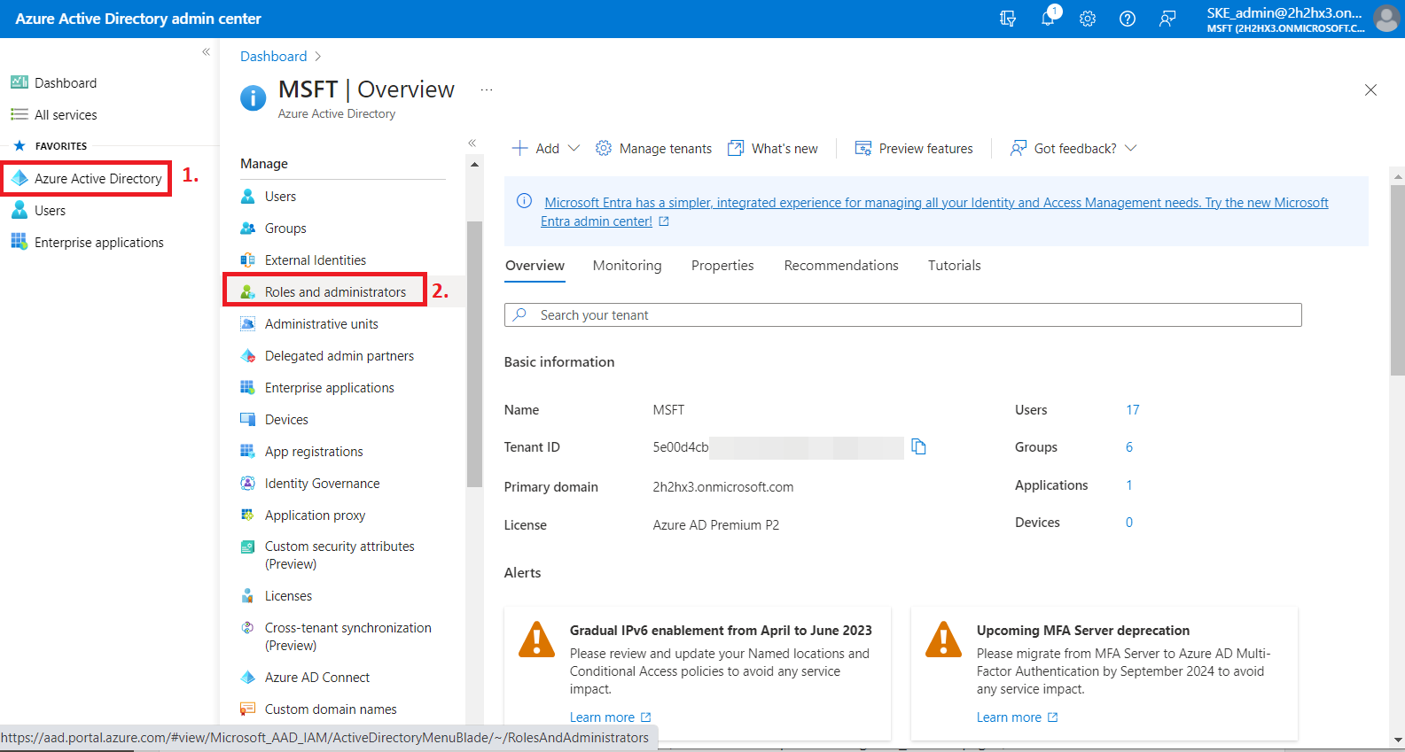Click the Dashboard breadcrumb link

click(x=273, y=57)
